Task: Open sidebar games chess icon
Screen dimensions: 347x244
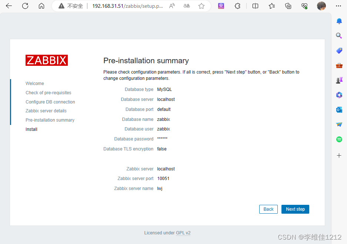Action: point(339,80)
